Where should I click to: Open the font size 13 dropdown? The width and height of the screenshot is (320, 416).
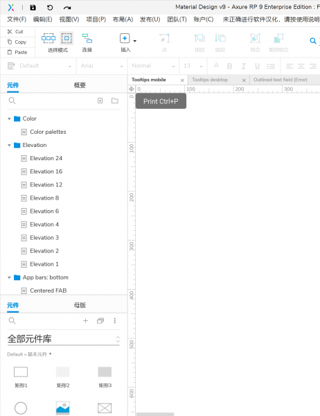click(x=193, y=66)
